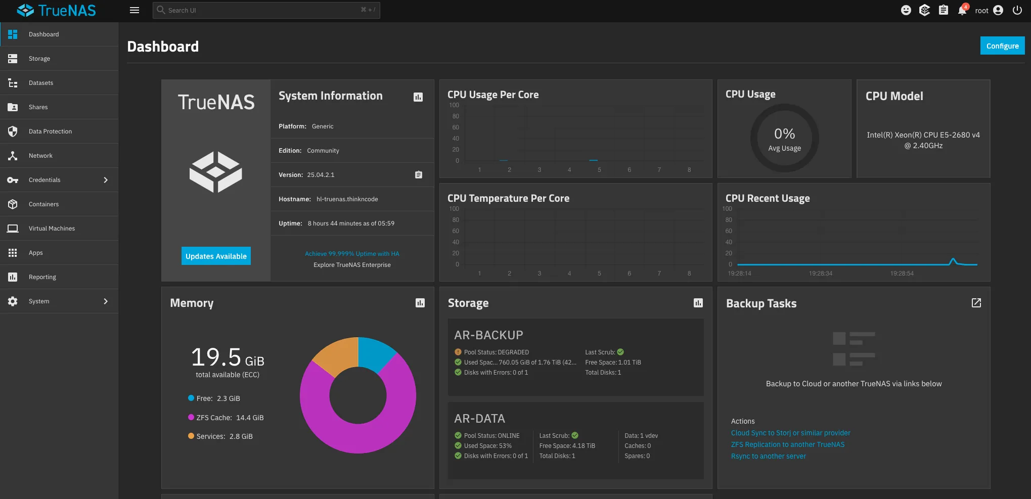
Task: Open System Information reports chart icon
Action: (418, 97)
